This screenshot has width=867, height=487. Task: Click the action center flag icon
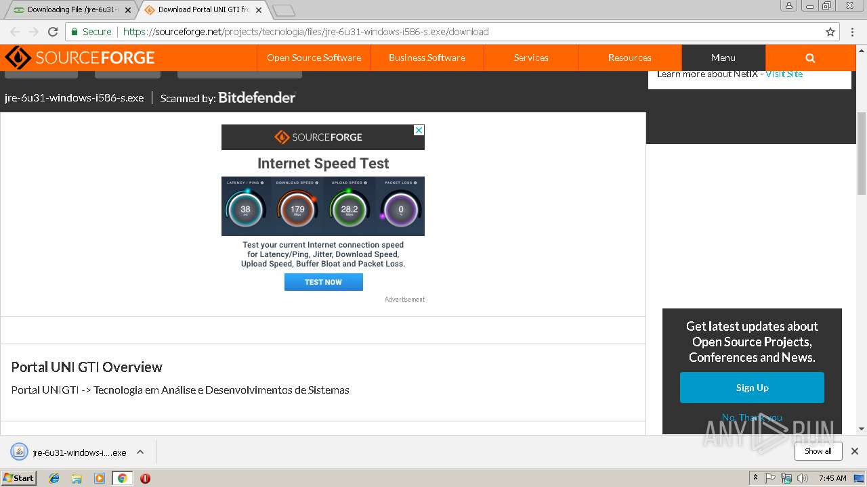770,478
